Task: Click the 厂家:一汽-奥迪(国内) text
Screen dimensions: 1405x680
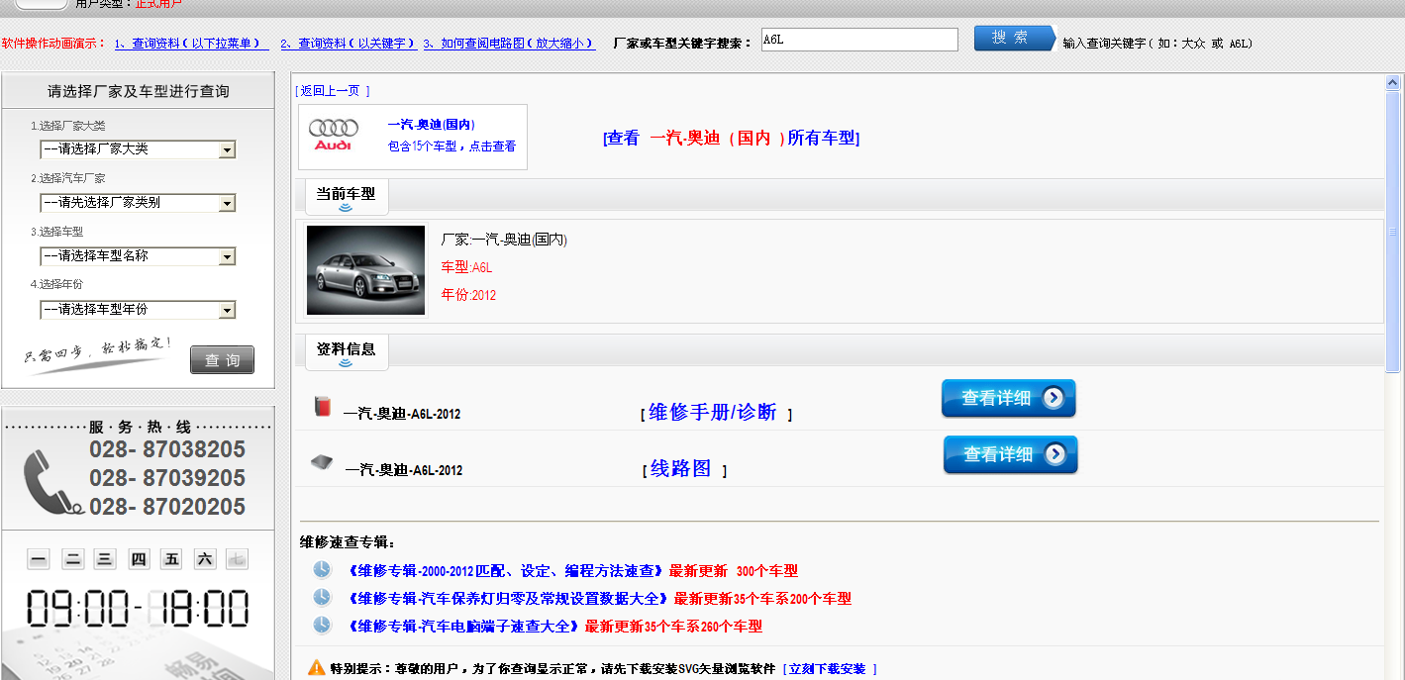Action: [504, 240]
